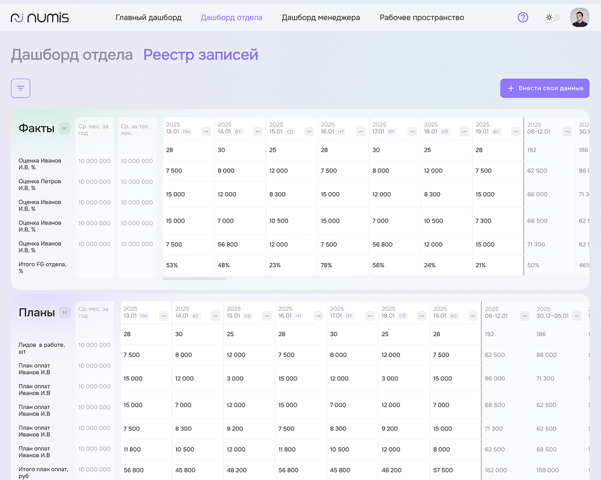Click the Внести свои данные button
The height and width of the screenshot is (480, 601).
tap(545, 88)
